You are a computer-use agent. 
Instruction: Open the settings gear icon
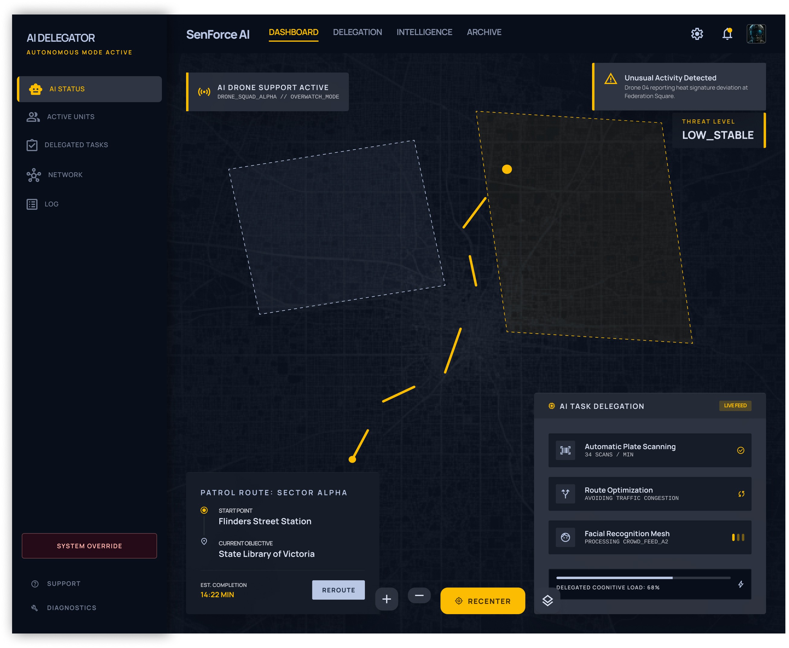[697, 34]
